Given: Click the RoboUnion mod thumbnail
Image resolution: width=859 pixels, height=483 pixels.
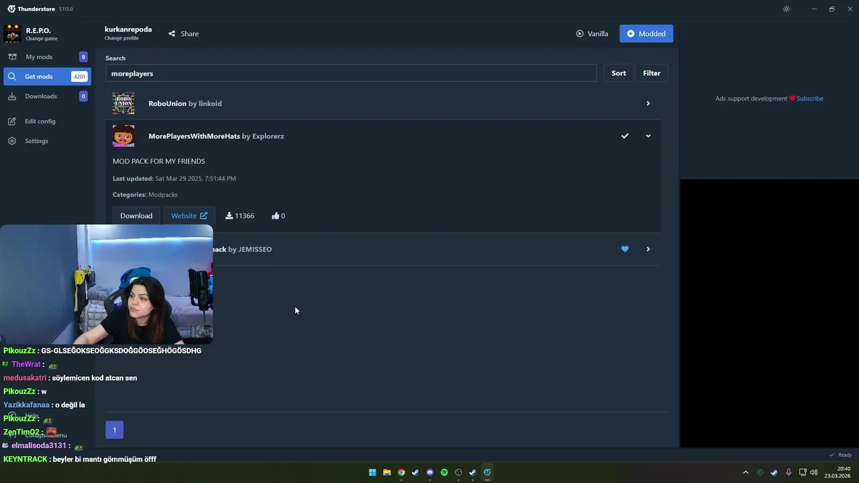Looking at the screenshot, I should tap(123, 103).
